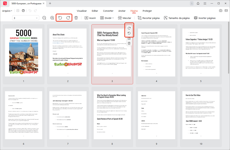Image resolution: width=230 pixels, height=150 pixels.
Task: Send the document by email icon
Action: [226, 11]
